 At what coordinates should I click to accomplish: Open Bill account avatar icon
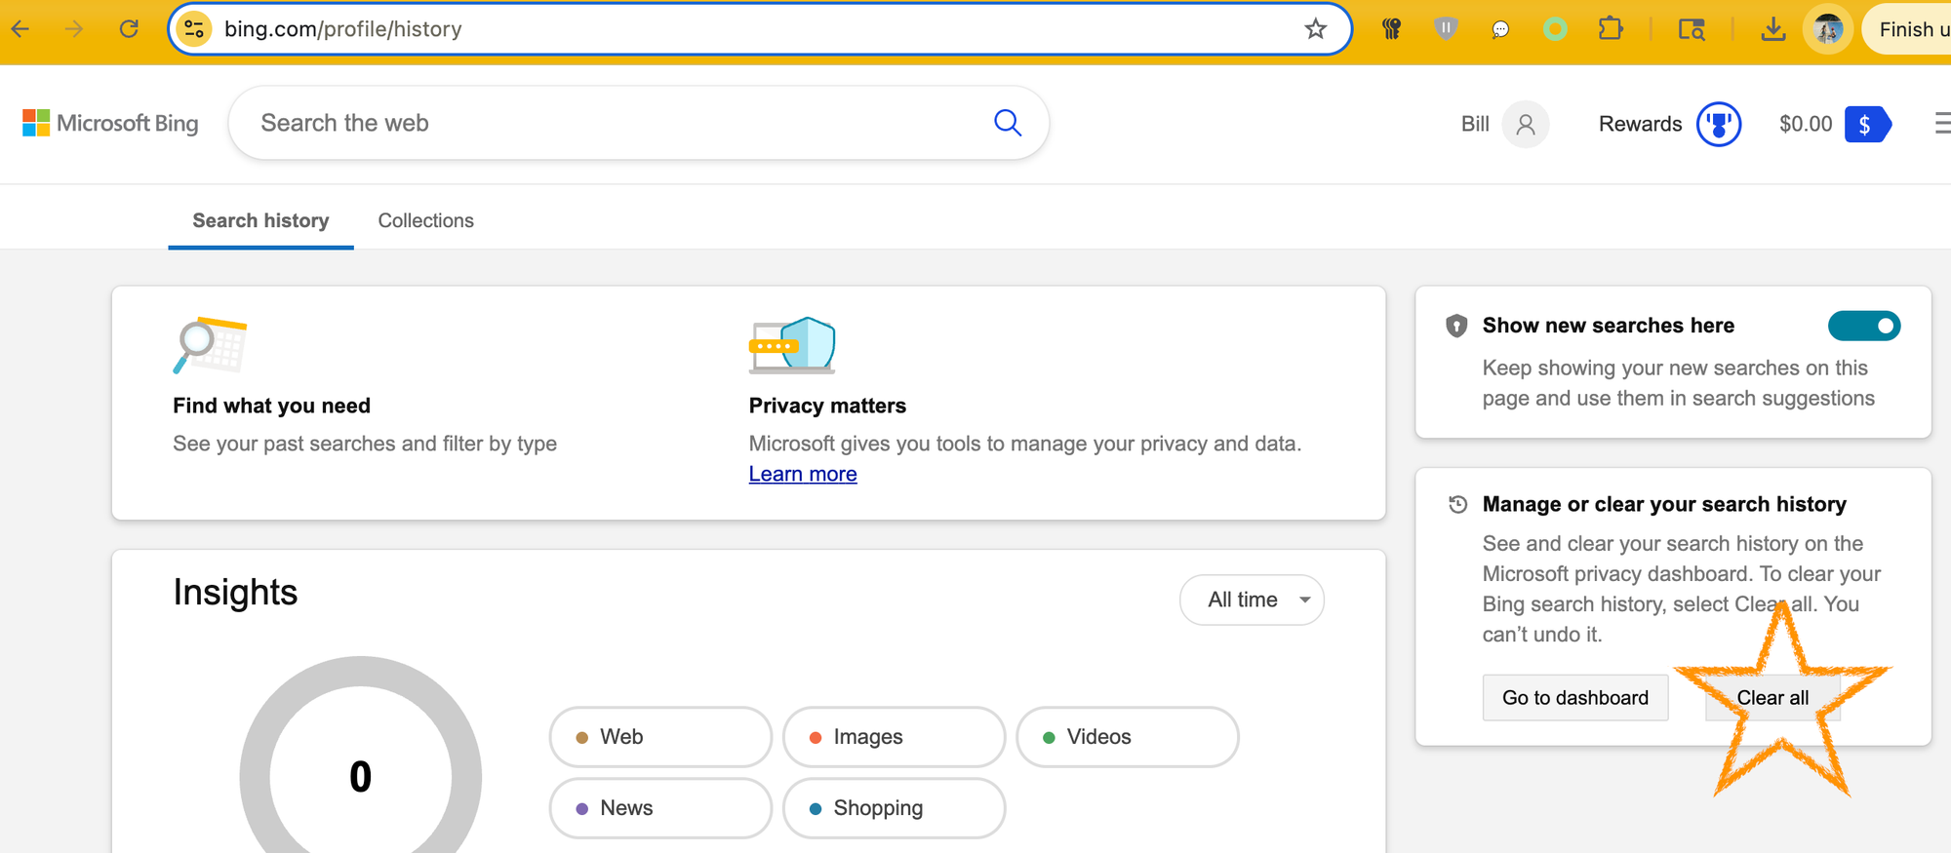pos(1526,124)
